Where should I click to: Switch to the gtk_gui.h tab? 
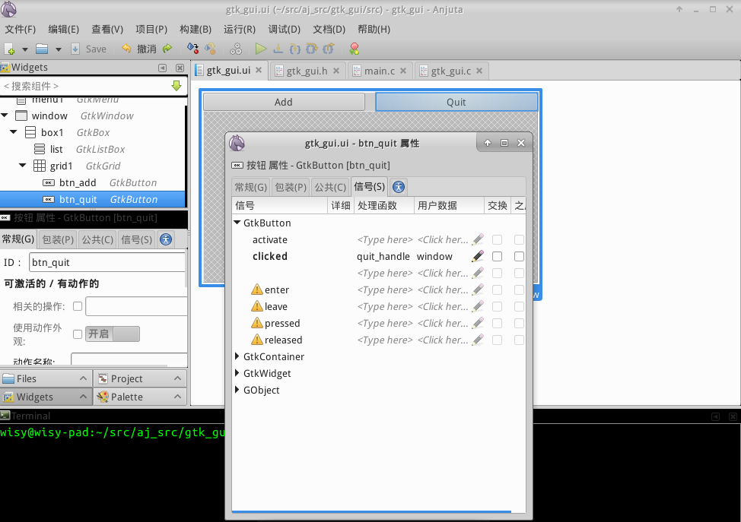coord(307,71)
